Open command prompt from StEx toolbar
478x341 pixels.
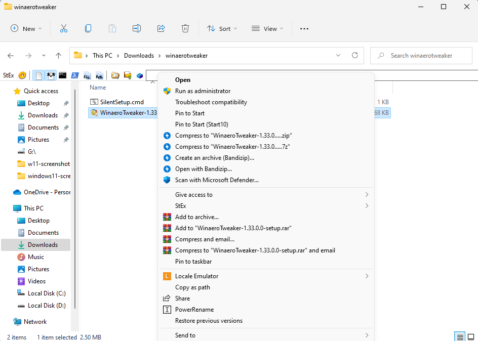(63, 75)
